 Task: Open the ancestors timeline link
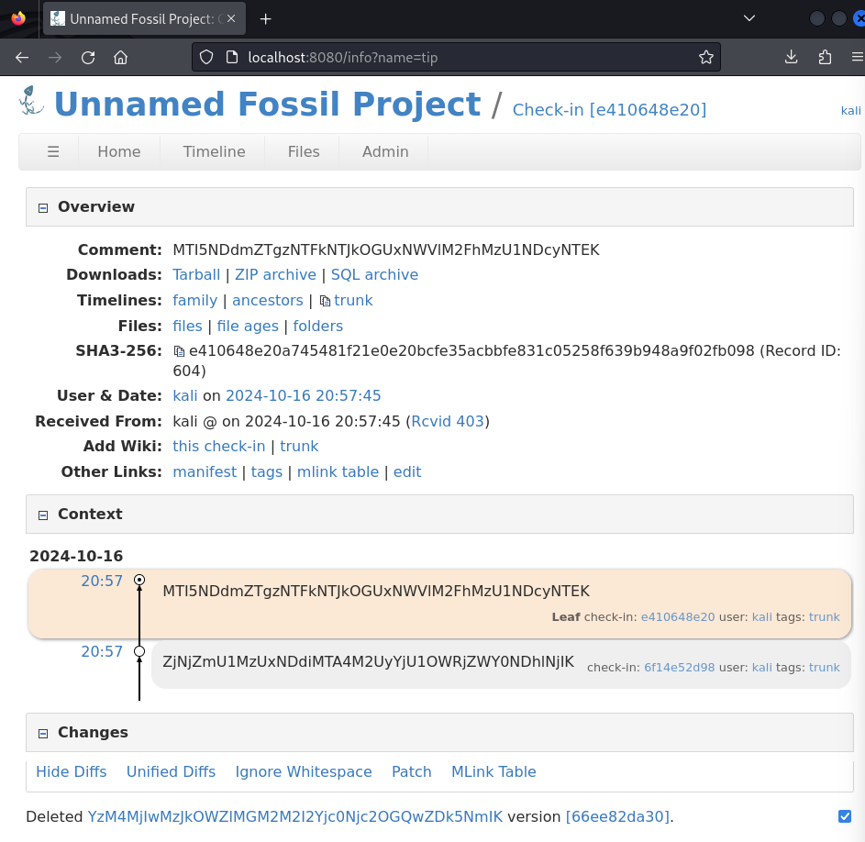pyautogui.click(x=268, y=301)
